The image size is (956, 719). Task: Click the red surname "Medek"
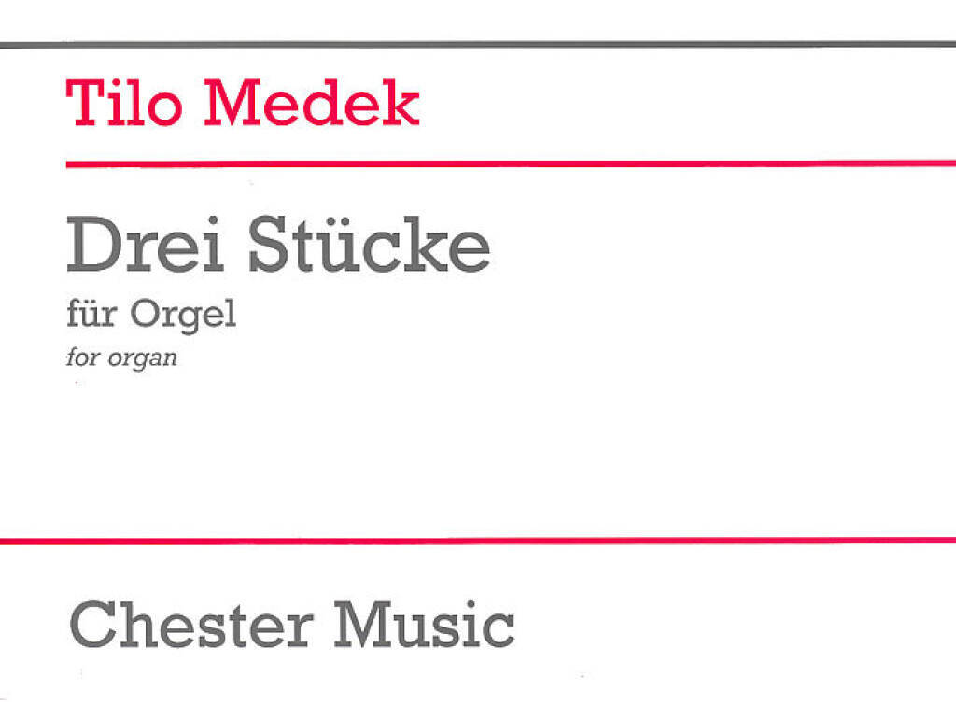point(312,103)
